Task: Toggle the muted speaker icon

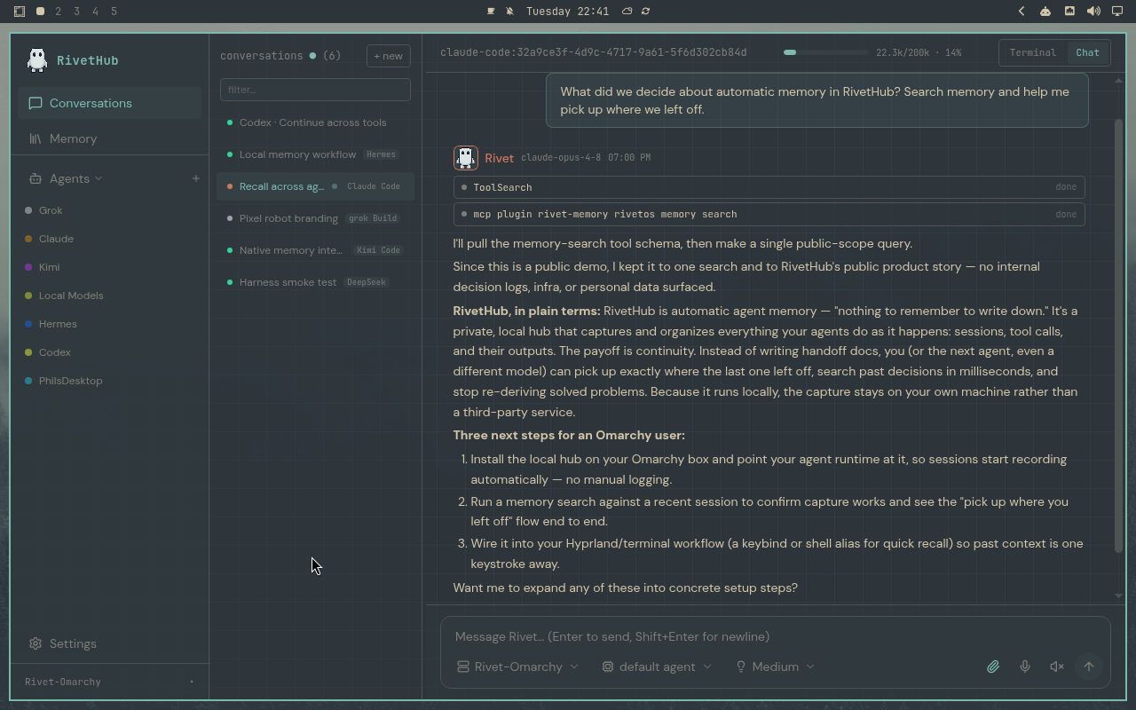Action: (x=1057, y=667)
